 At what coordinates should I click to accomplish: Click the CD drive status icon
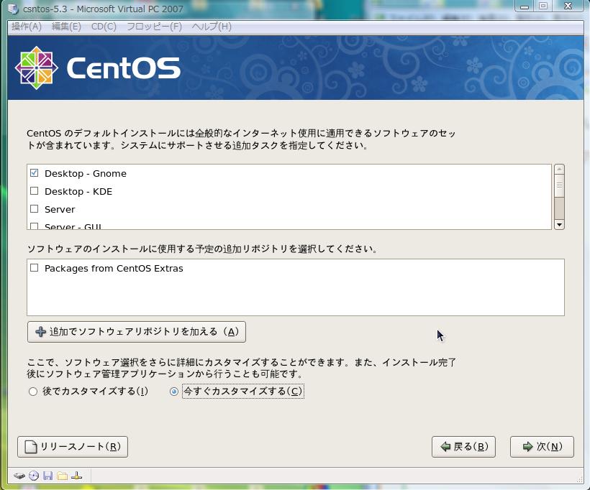(x=33, y=476)
